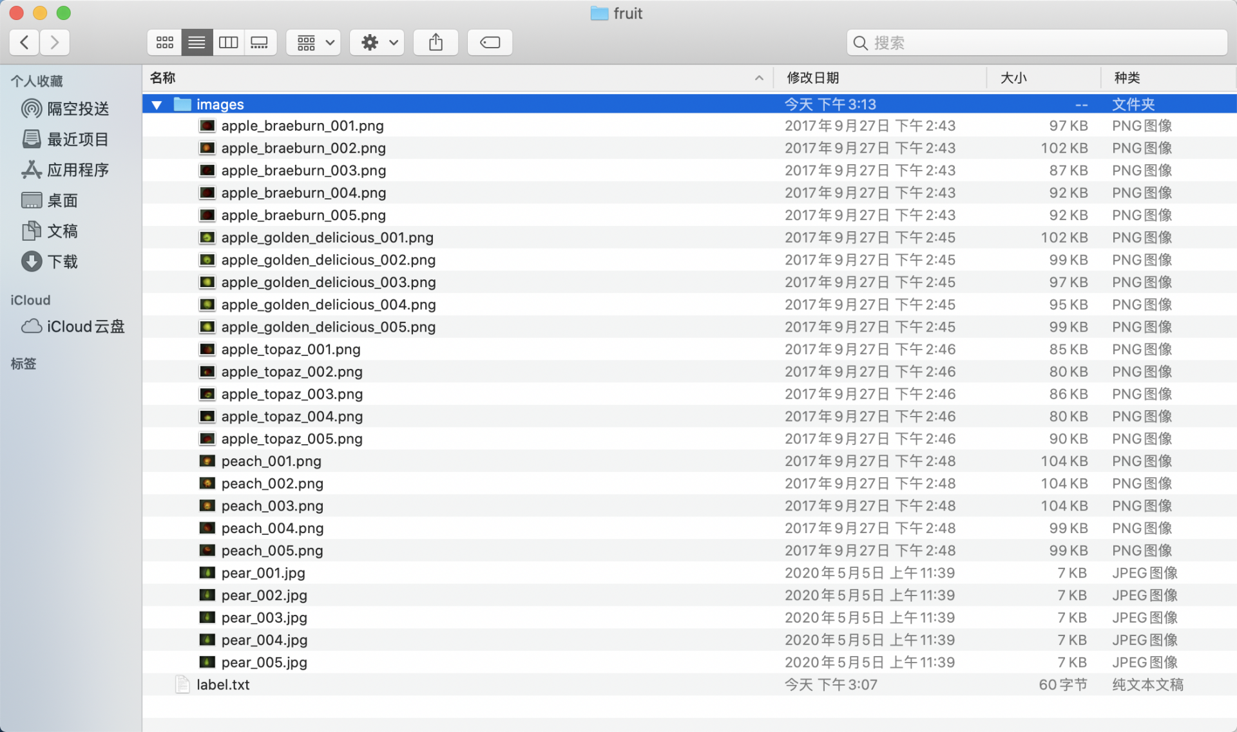Select the peach_003.png thumbnail
The image size is (1237, 732).
point(207,505)
